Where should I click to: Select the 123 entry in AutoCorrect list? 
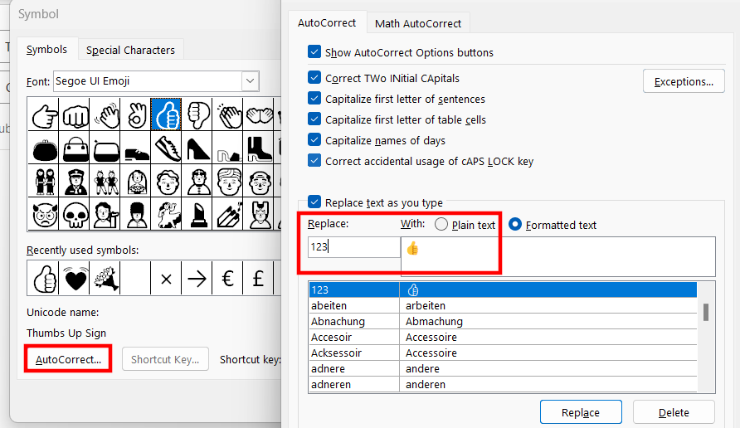click(503, 289)
